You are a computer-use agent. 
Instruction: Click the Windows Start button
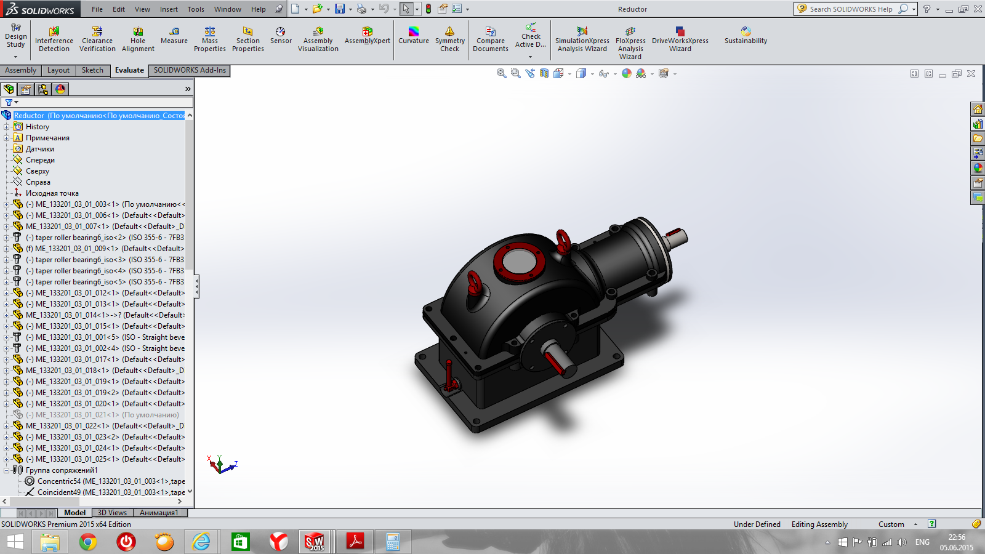pyautogui.click(x=15, y=542)
